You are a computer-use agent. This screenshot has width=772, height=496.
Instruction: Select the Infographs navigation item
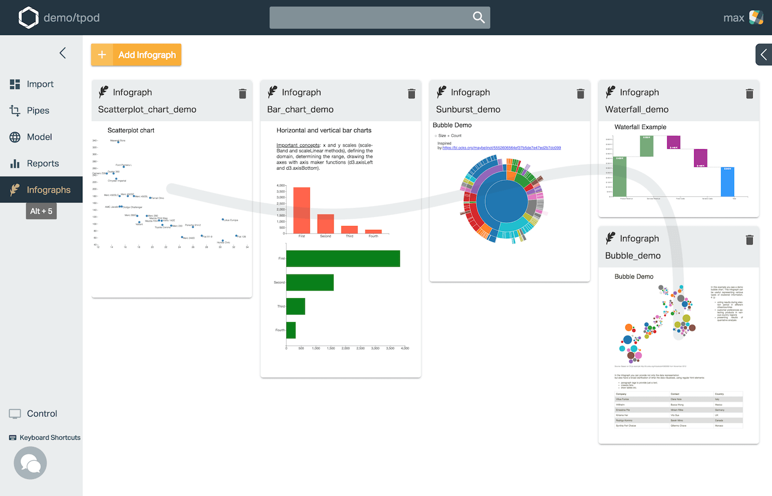tap(41, 189)
